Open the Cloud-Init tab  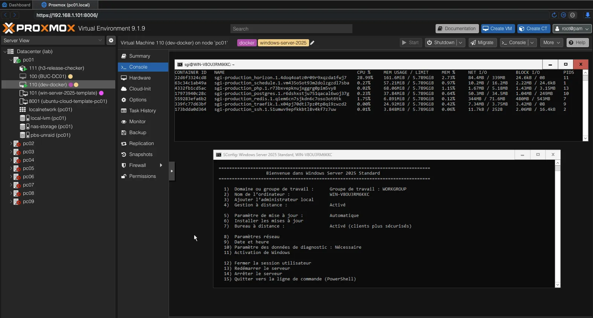coord(143,89)
